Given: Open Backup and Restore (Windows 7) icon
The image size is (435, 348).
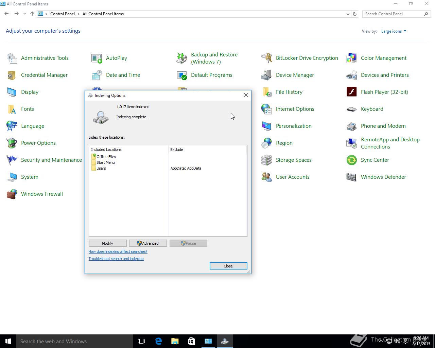Looking at the screenshot, I should (x=182, y=58).
